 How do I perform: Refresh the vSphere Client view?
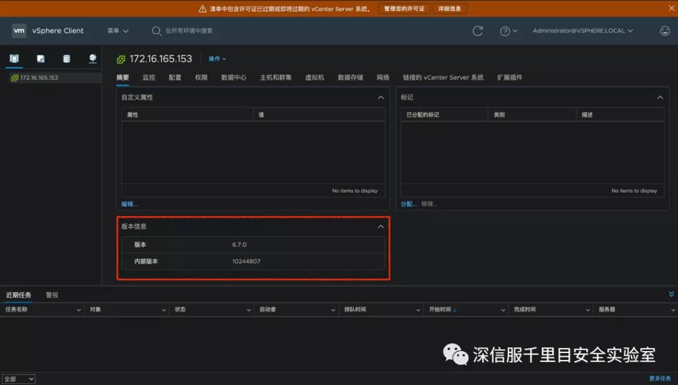[x=477, y=31]
